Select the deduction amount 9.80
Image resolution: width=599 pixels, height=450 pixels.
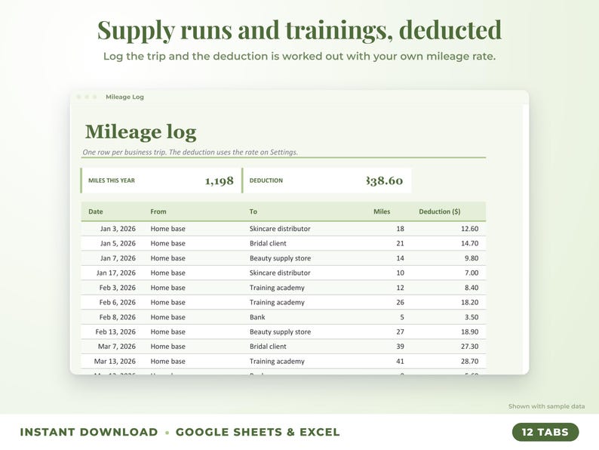tap(472, 258)
